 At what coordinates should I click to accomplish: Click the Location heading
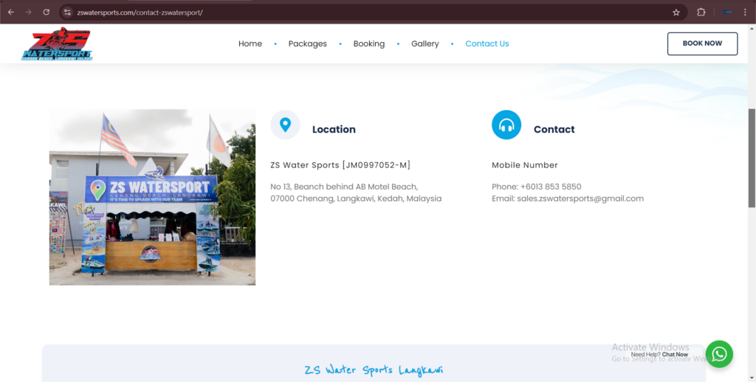[x=334, y=129]
